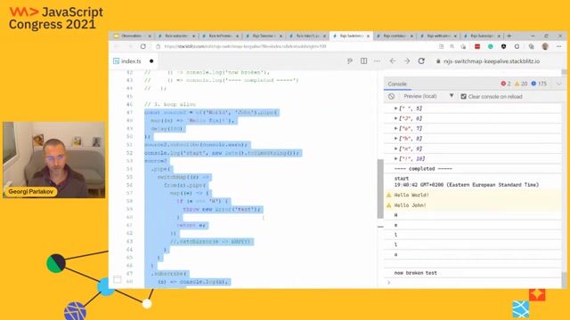Open the browser profile avatar
Screen dimensions: 570x320
click(545, 46)
